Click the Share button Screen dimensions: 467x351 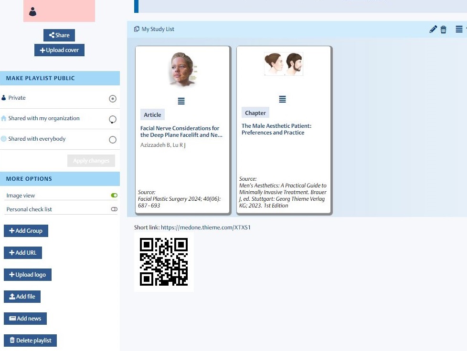pos(59,35)
